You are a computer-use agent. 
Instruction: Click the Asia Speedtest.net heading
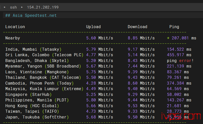[x=31, y=16]
